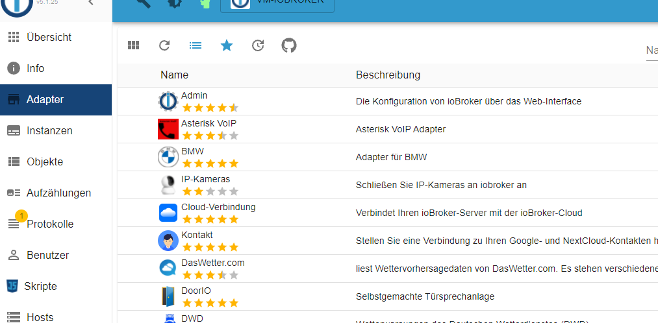Click the IP-Kameras camera icon
Image resolution: width=658 pixels, height=323 pixels.
[x=168, y=185]
